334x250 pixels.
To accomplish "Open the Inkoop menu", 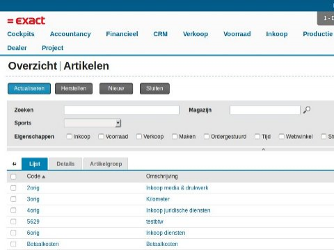I will tap(277, 34).
